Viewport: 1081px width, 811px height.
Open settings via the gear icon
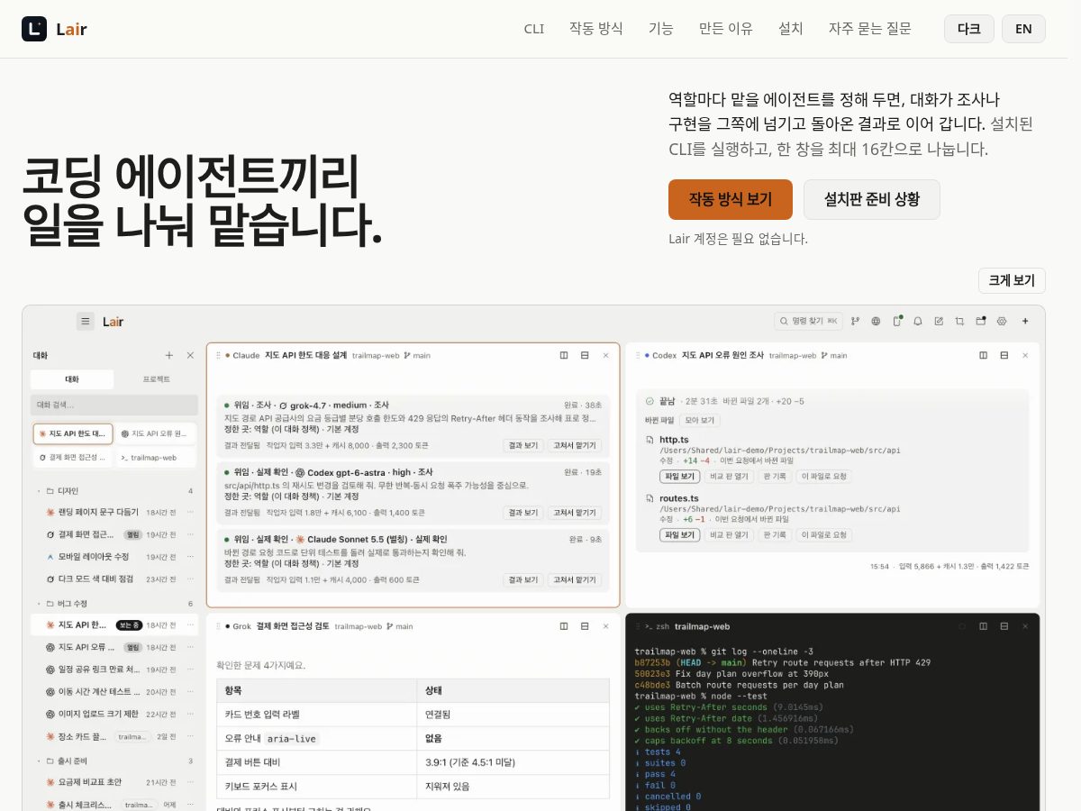click(x=1001, y=321)
